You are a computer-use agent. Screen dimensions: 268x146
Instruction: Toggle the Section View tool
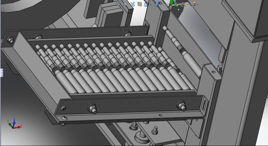click(140, 4)
